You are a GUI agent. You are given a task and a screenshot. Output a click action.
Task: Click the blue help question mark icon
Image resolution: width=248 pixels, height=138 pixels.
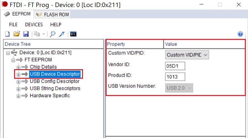[240, 34]
